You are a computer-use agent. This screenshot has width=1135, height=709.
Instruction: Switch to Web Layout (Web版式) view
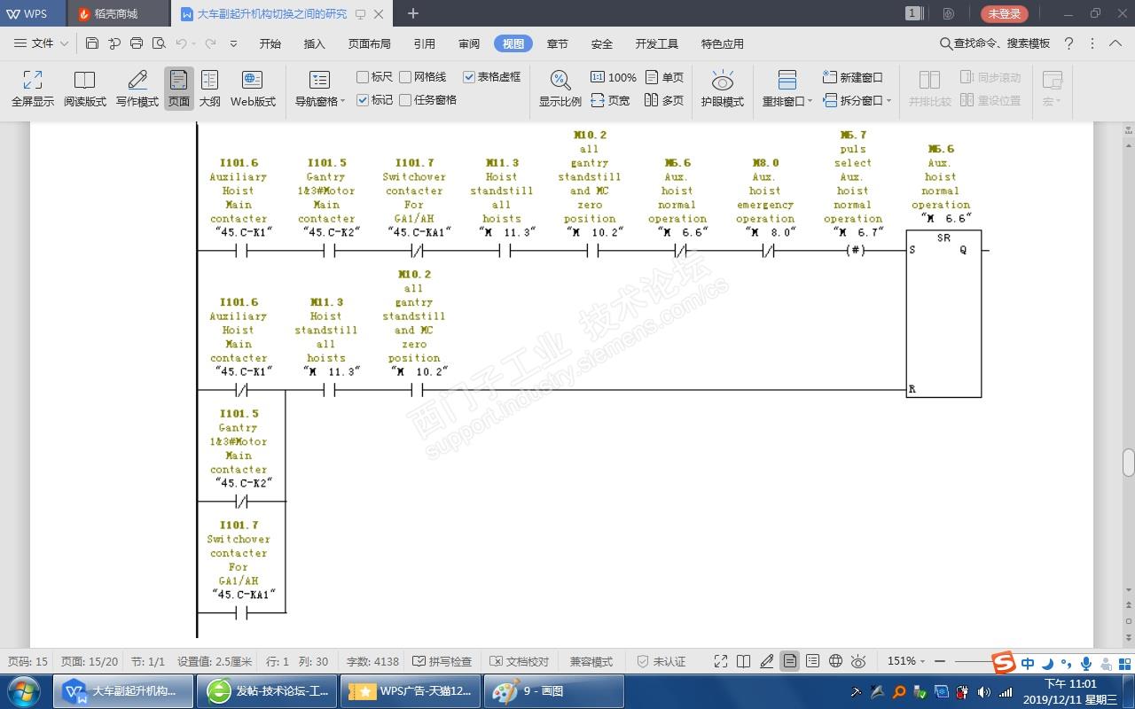tap(253, 89)
